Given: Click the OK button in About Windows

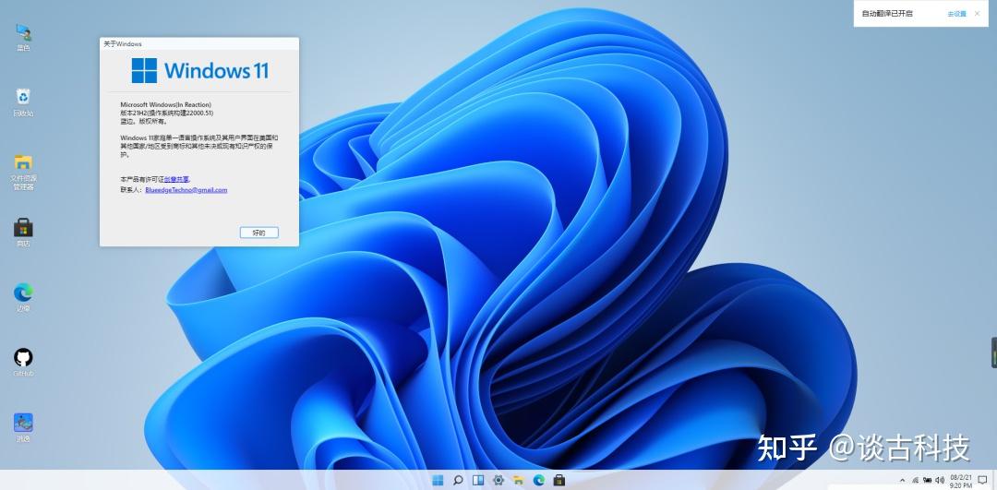Looking at the screenshot, I should (x=258, y=233).
